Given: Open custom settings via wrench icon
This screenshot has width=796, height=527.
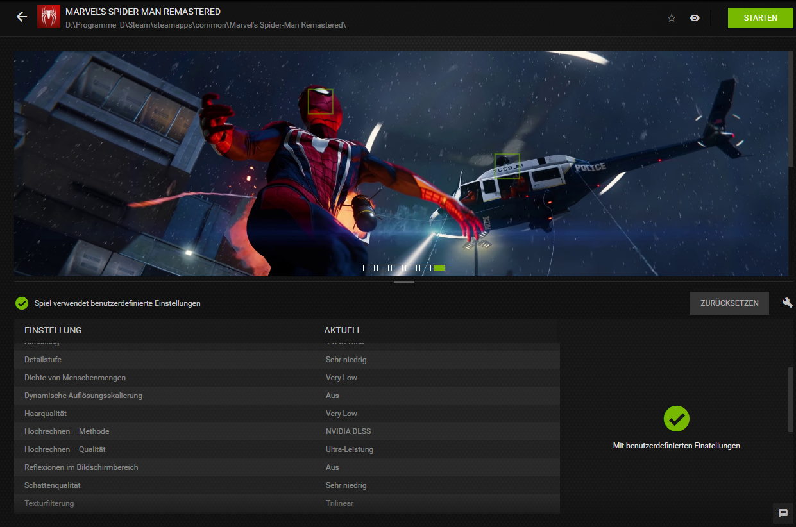Looking at the screenshot, I should 788,303.
